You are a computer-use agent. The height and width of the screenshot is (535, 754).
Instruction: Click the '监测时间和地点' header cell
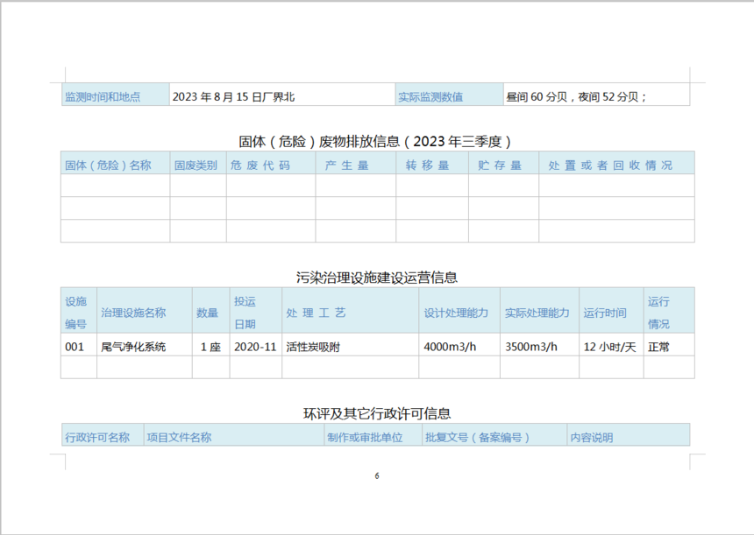click(x=103, y=96)
